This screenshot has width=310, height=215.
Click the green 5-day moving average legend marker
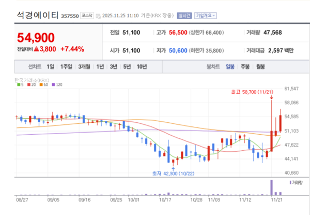(20, 84)
